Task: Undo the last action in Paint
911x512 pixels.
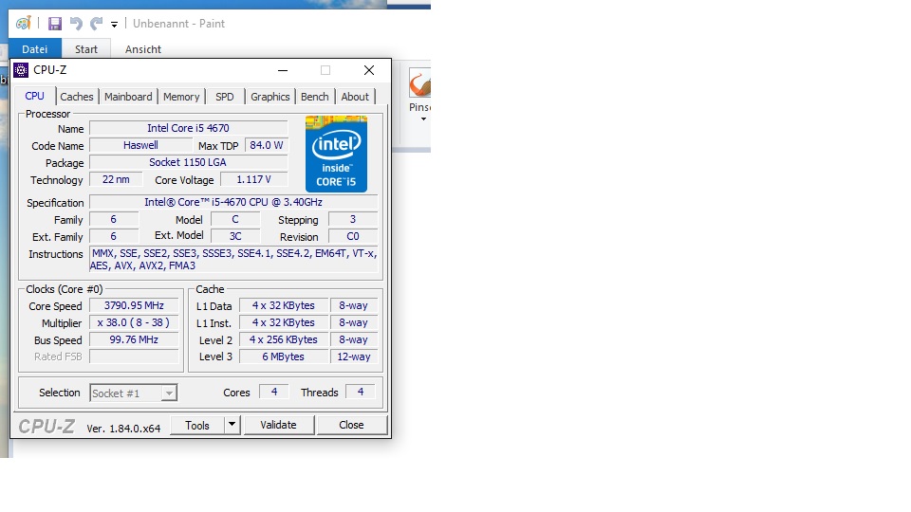Action: click(76, 23)
